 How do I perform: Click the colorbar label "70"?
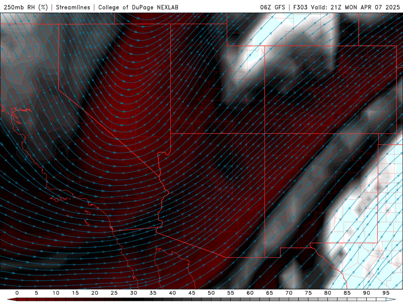pyautogui.click(x=289, y=293)
